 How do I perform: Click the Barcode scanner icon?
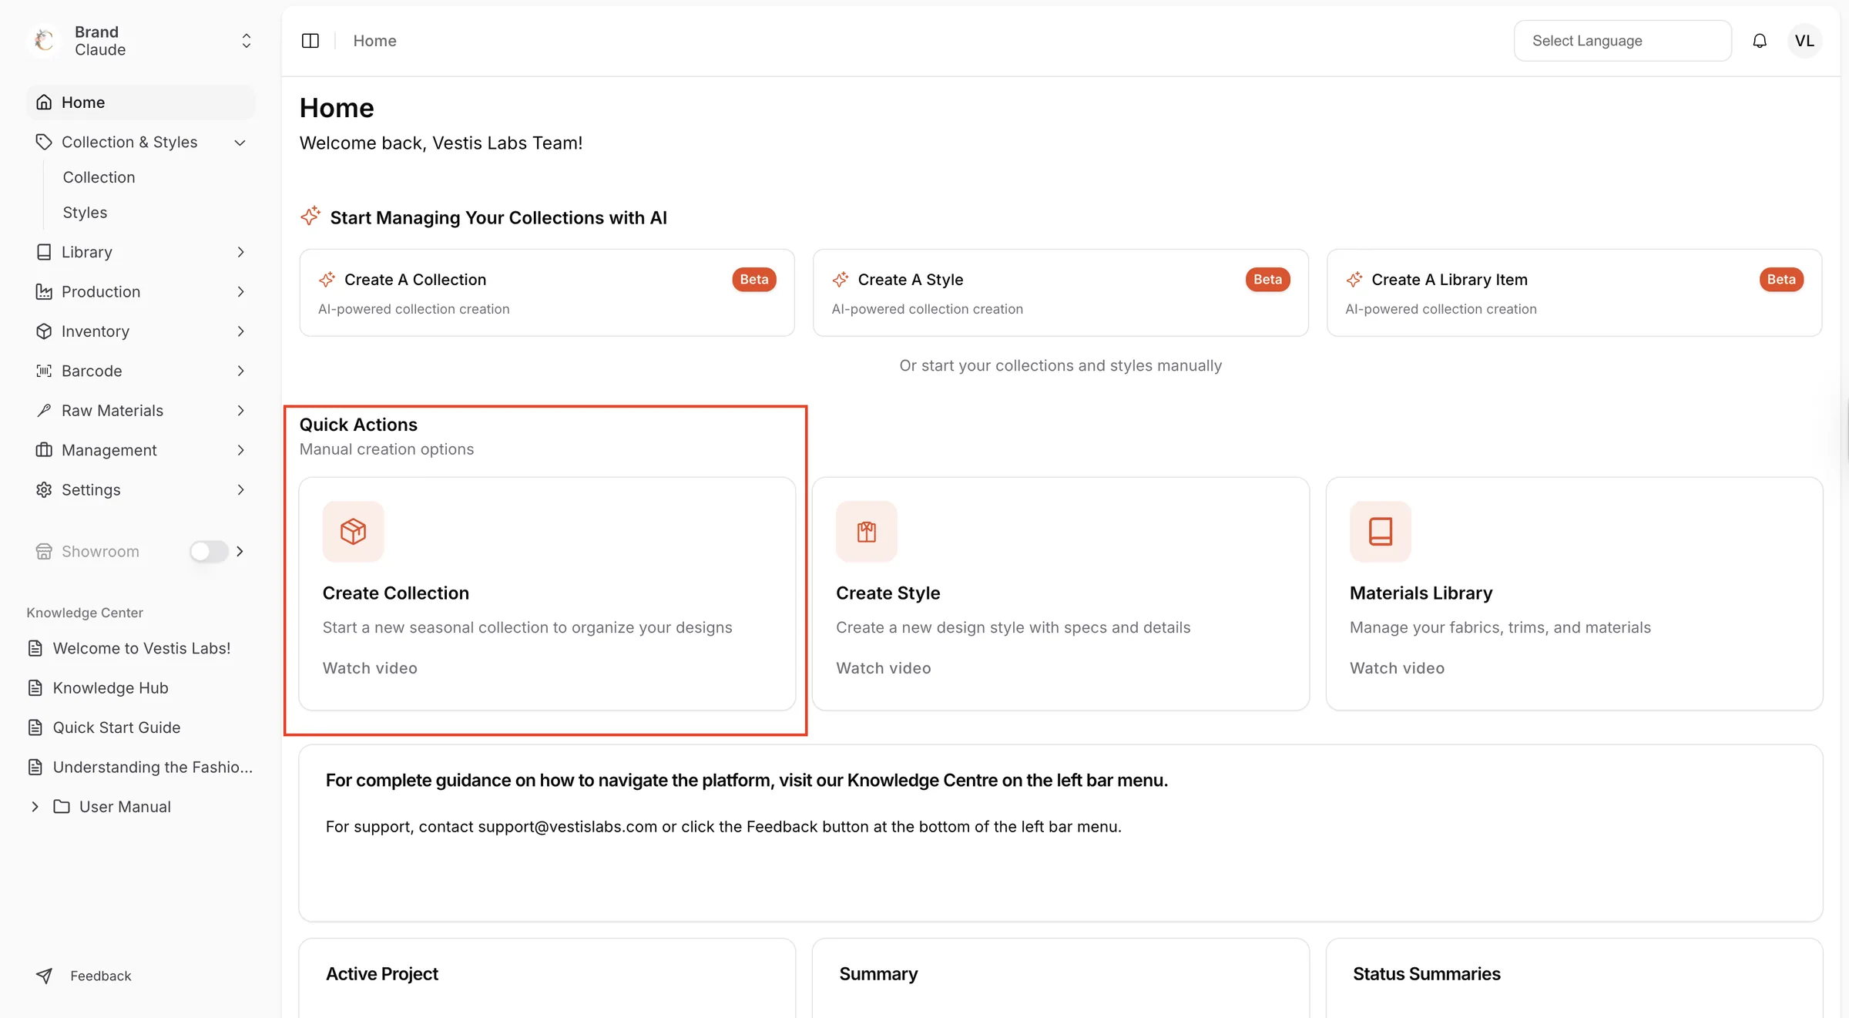click(x=44, y=371)
